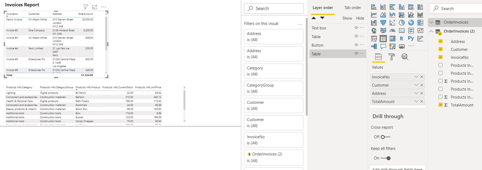482x170 pixels.
Task: Click Show to show all layers
Action: [x=347, y=18]
